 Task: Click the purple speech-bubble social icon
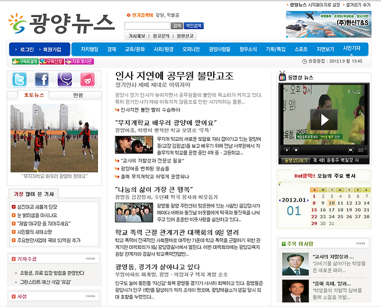[x=65, y=79]
